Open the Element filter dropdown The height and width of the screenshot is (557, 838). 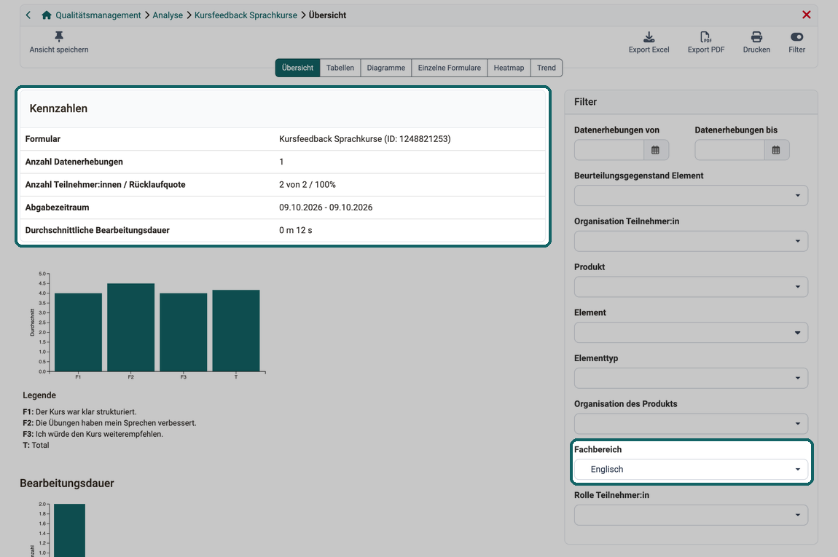pyautogui.click(x=691, y=332)
